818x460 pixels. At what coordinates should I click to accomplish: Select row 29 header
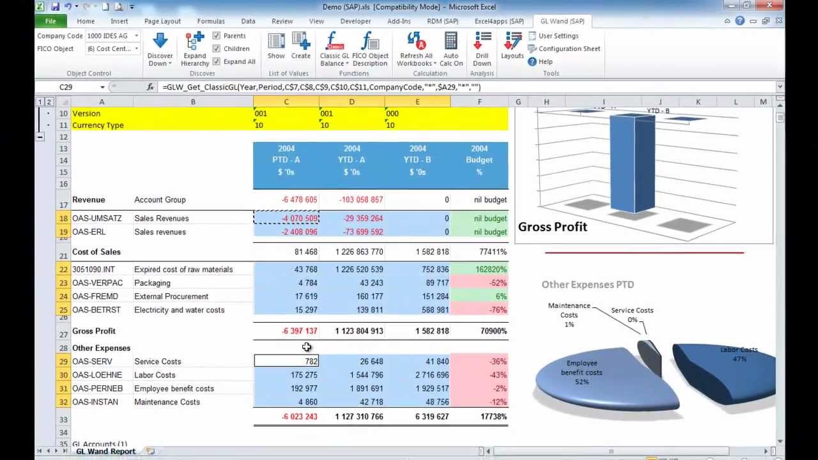point(63,362)
